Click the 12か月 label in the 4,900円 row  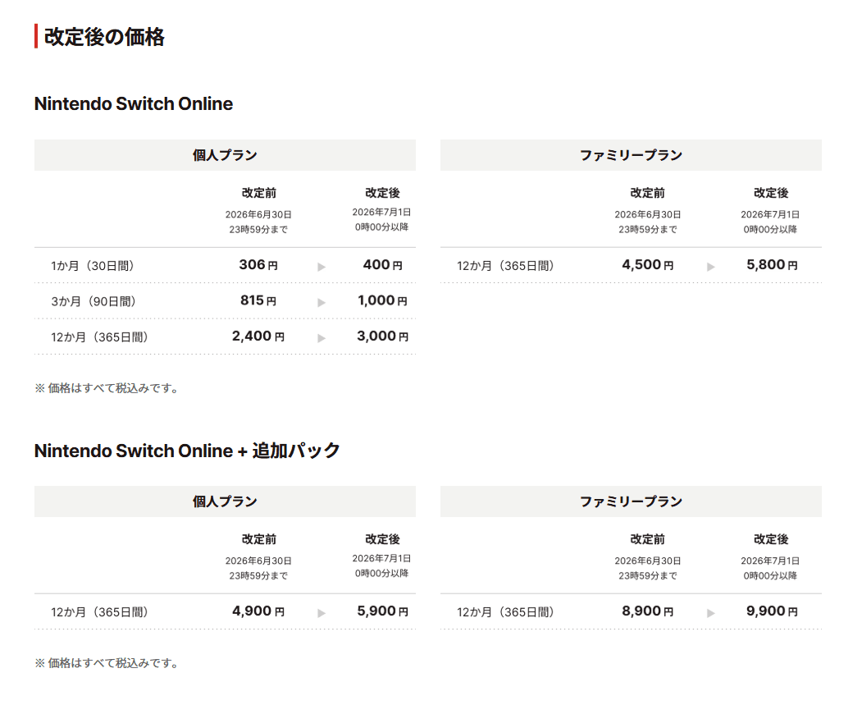[x=99, y=612]
